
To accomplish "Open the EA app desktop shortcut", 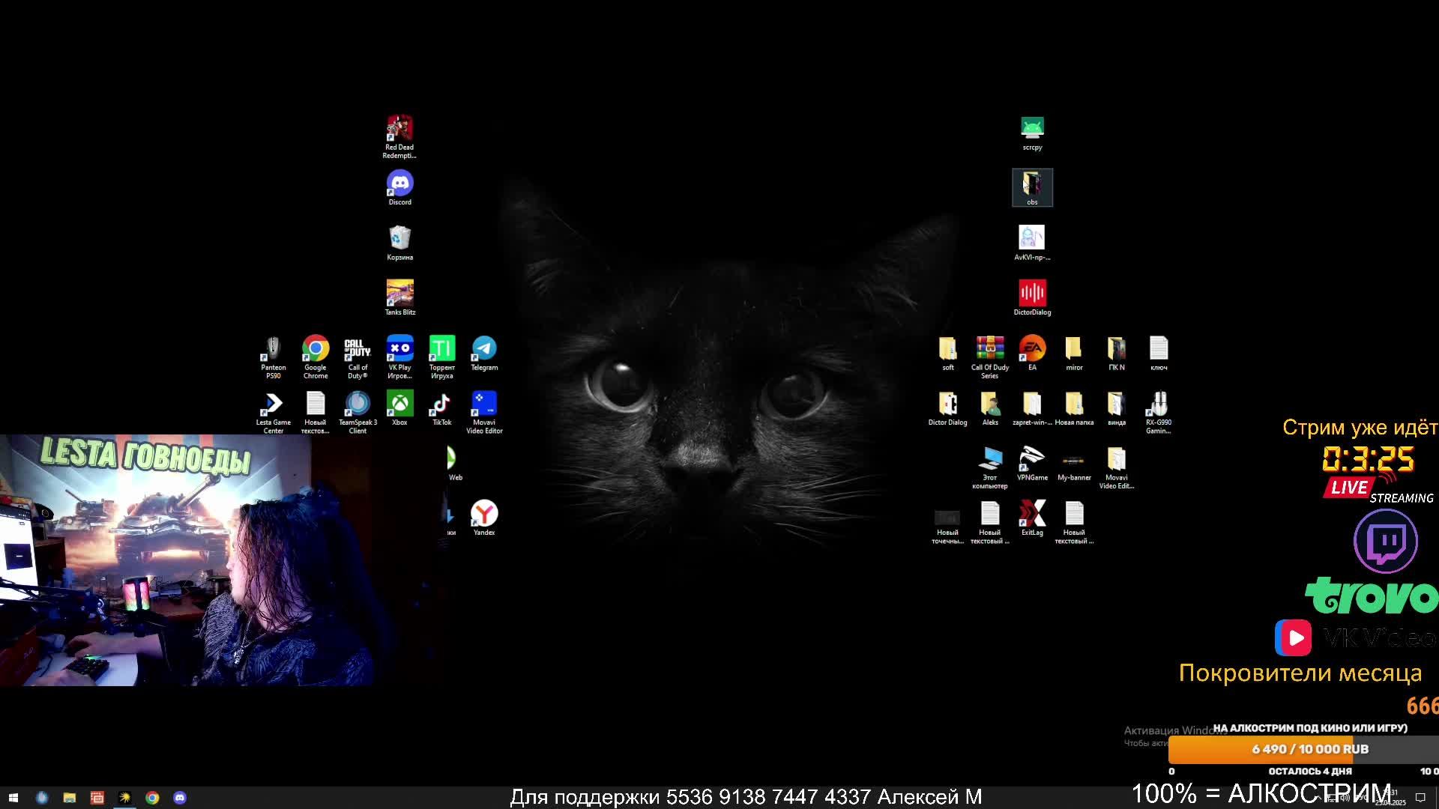I will click(1032, 349).
